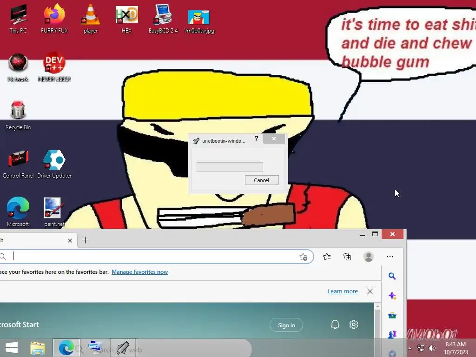The height and width of the screenshot is (357, 476).
Task: Open the Edge Settings and more menu
Action: [390, 257]
